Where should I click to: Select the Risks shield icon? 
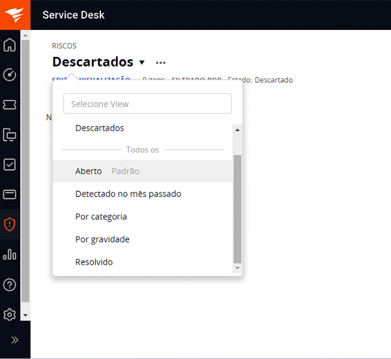[10, 225]
